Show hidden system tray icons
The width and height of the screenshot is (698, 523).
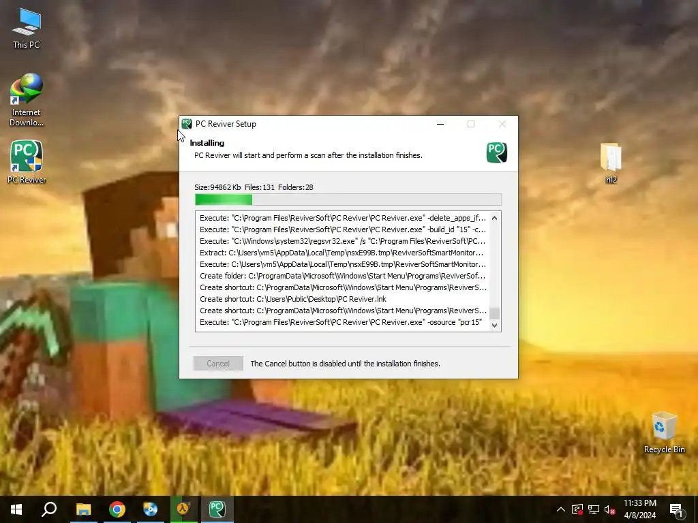tap(561, 509)
